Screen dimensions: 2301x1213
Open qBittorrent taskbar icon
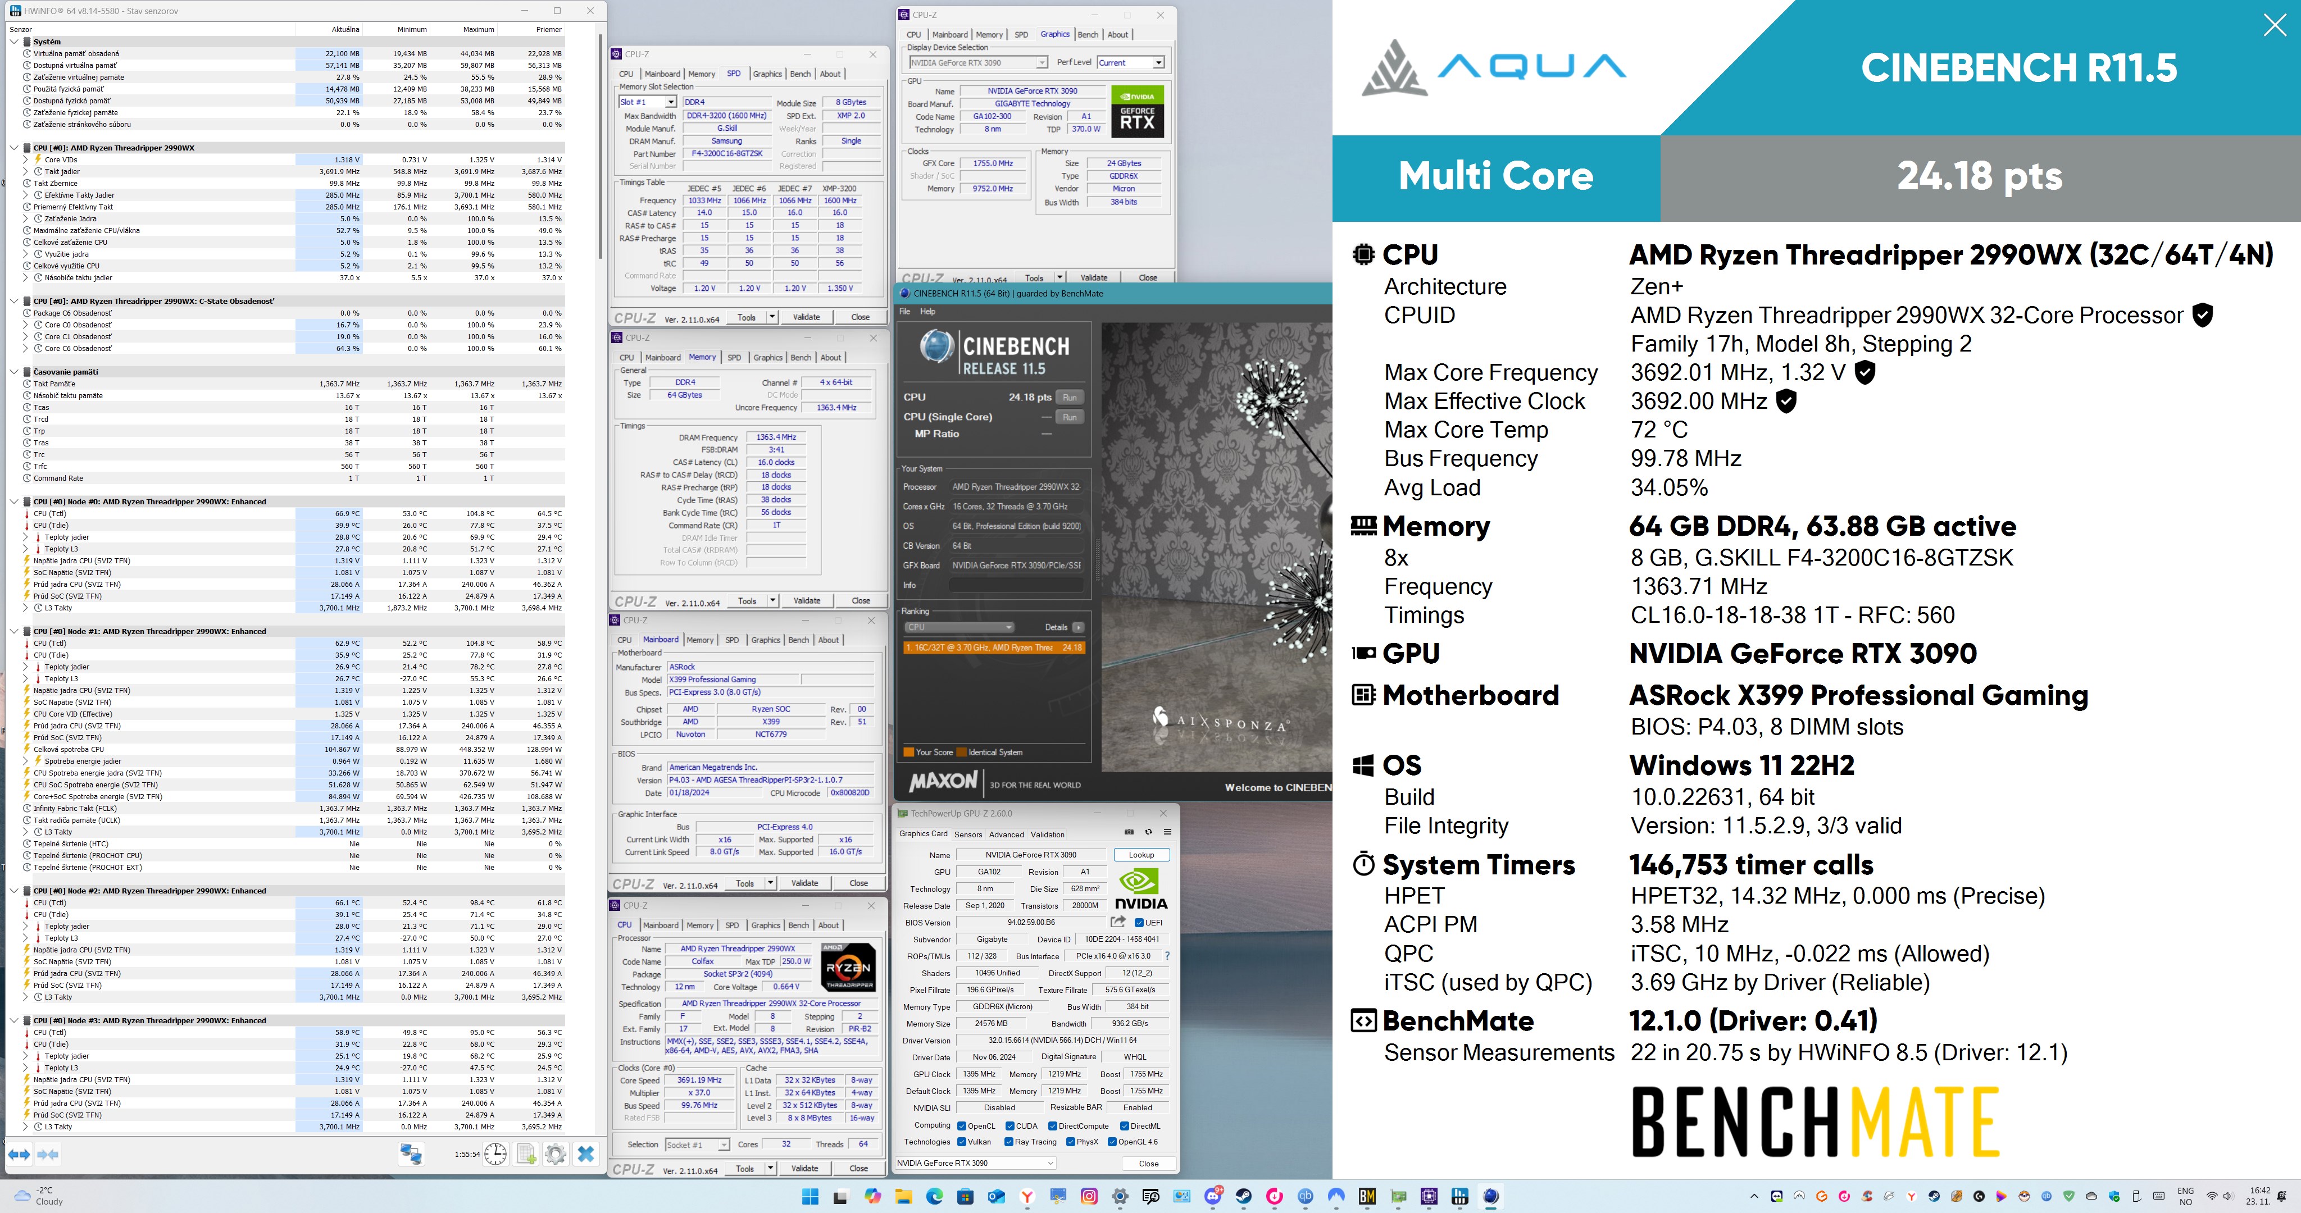[1305, 1197]
